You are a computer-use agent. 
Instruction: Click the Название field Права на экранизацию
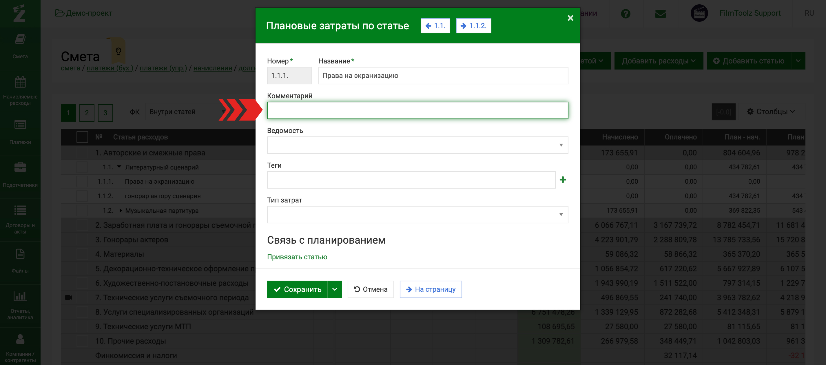(443, 76)
